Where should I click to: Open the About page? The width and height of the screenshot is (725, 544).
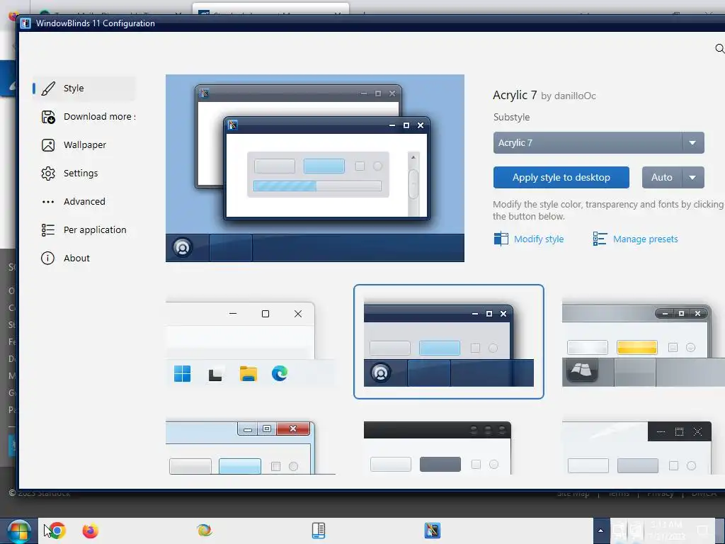(84, 258)
